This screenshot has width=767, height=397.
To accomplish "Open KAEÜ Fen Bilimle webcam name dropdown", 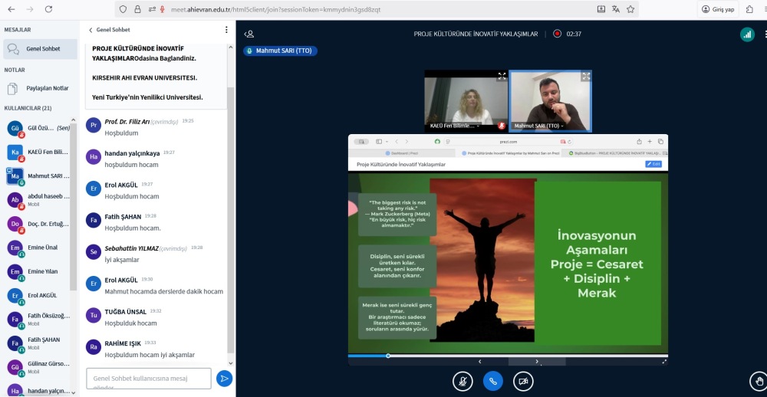I will tap(456, 126).
